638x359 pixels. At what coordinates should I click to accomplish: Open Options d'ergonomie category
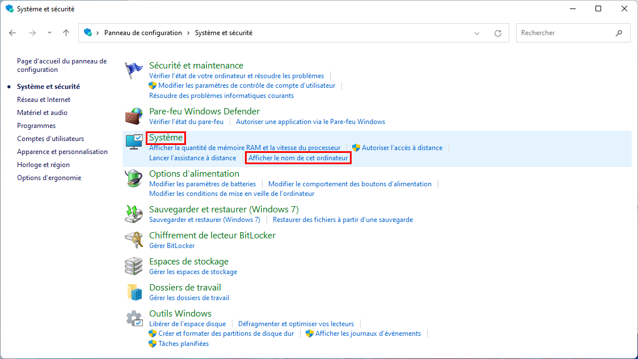[49, 177]
